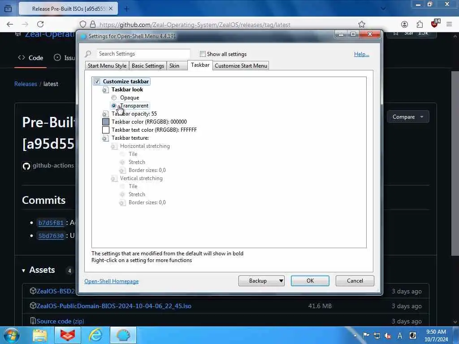Open the Taskbar color 000000 swatch
Viewport: 459px width, 344px height.
click(x=106, y=122)
